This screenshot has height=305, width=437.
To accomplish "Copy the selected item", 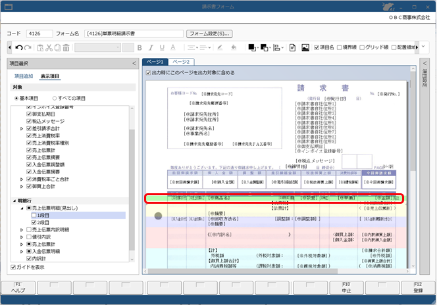I will point(57,47).
